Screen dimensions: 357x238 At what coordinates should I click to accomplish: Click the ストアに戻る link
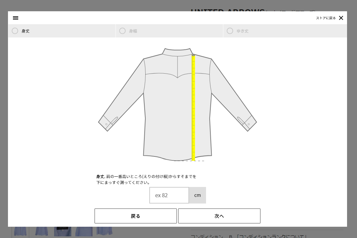coord(325,18)
